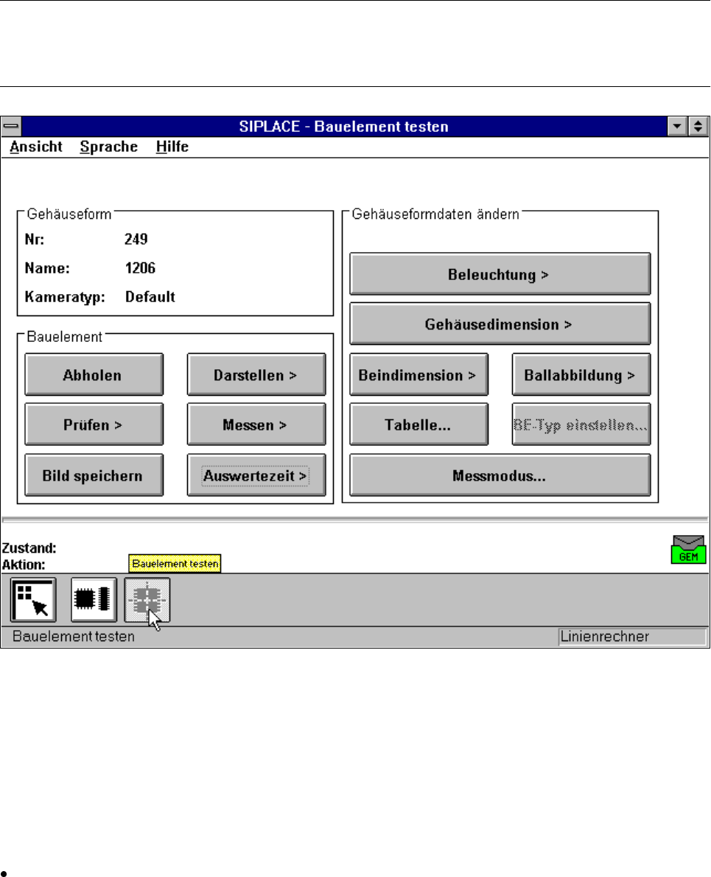This screenshot has width=711, height=877.
Task: Click the grid selection cursor toolbar icon
Action: point(32,601)
